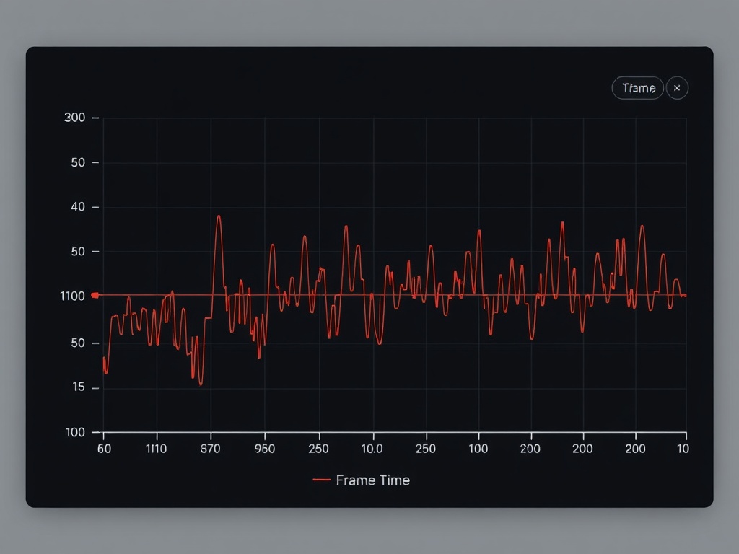Toggle off the chart via the circular x control
This screenshot has height=554, width=739.
(x=677, y=88)
